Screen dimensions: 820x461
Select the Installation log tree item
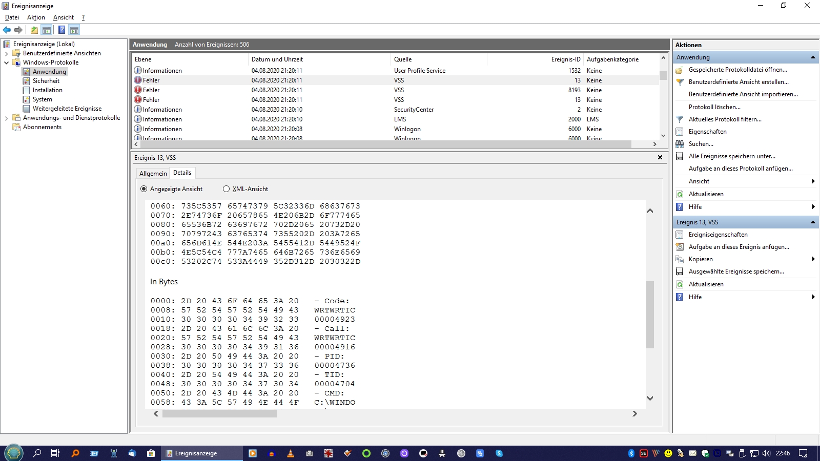tap(47, 90)
